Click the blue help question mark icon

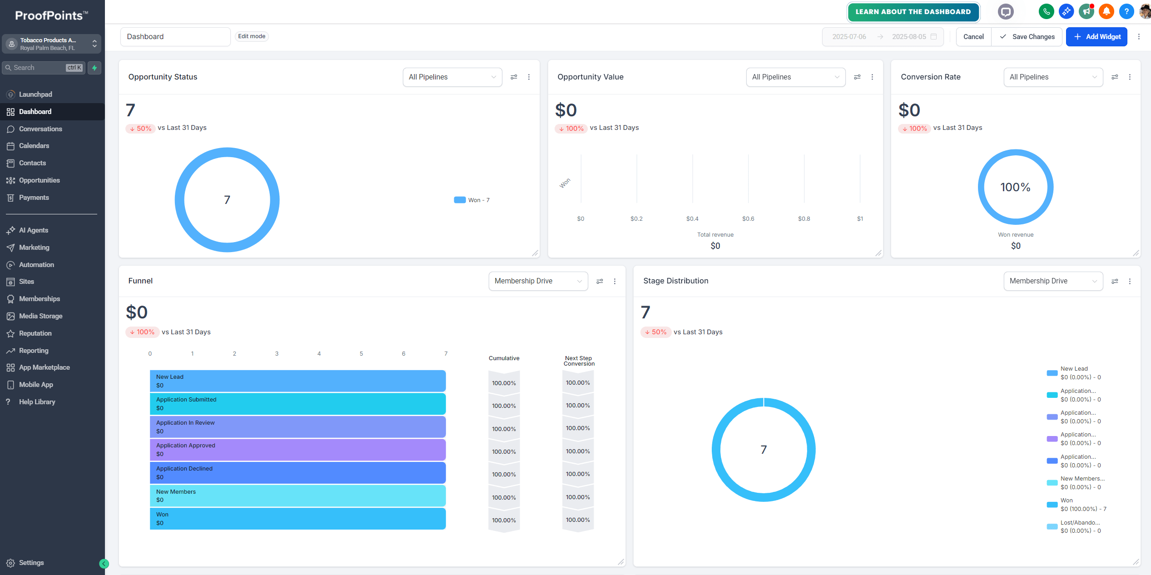tap(1126, 12)
